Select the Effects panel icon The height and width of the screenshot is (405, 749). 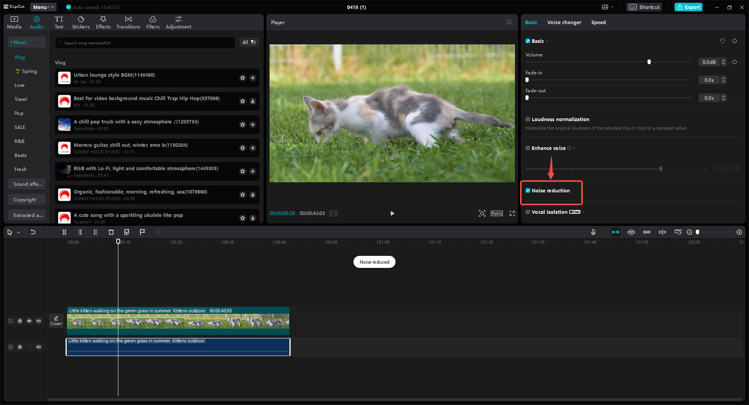(x=103, y=22)
